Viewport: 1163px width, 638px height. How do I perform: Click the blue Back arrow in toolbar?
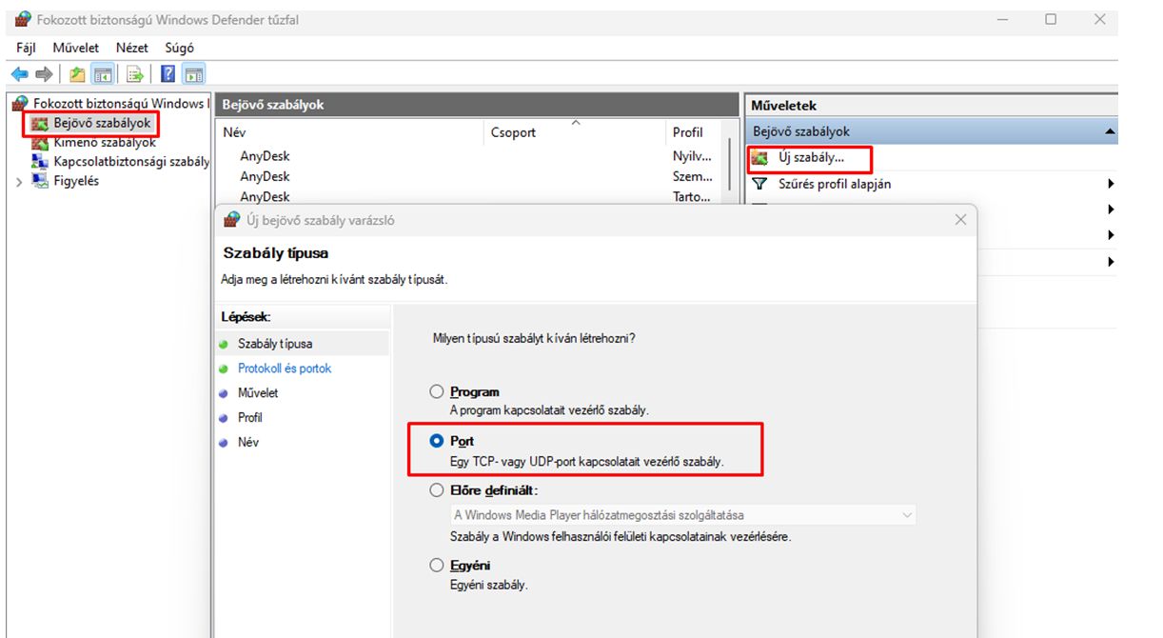(20, 74)
